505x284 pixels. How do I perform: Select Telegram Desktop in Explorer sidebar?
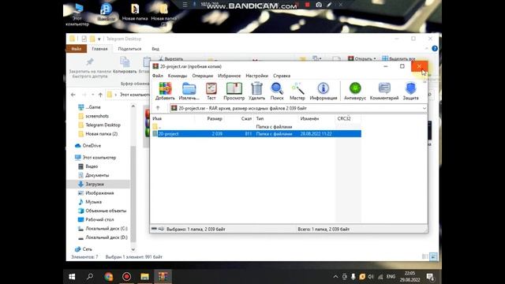click(x=103, y=125)
